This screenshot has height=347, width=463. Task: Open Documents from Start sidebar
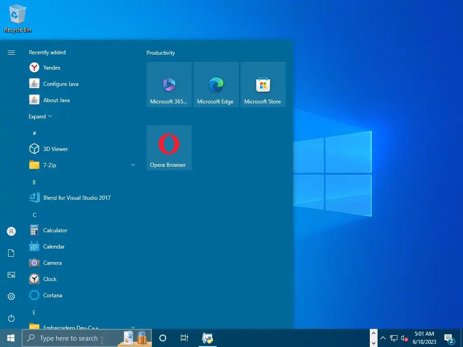pos(11,253)
